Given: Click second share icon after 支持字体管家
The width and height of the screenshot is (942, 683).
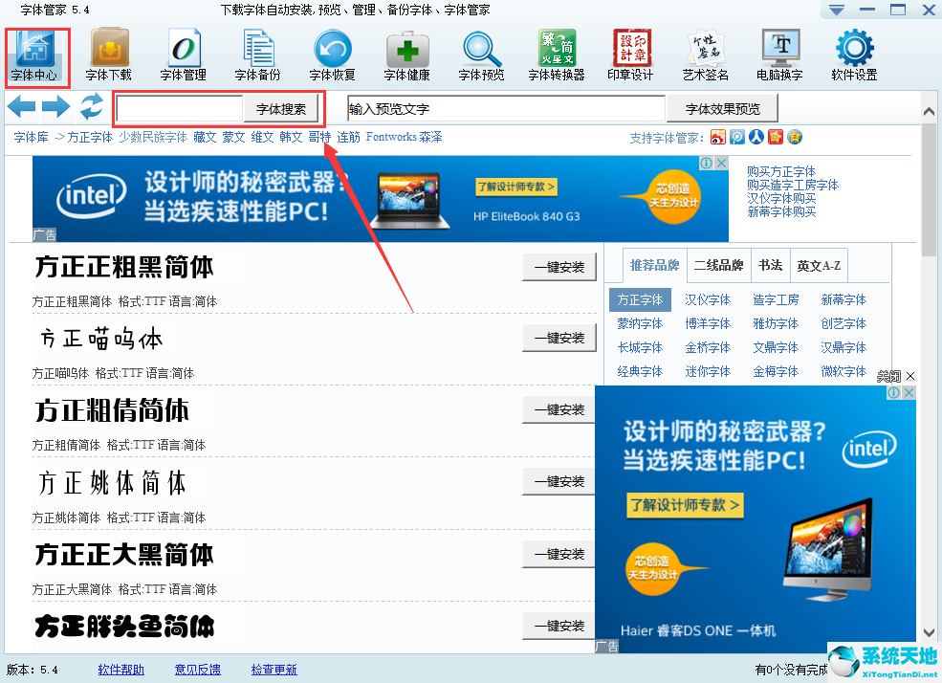Looking at the screenshot, I should pyautogui.click(x=737, y=137).
